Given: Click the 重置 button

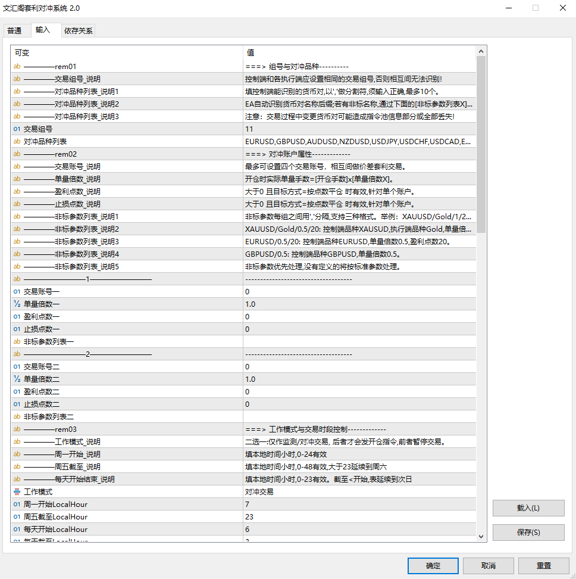Looking at the screenshot, I should point(543,565).
